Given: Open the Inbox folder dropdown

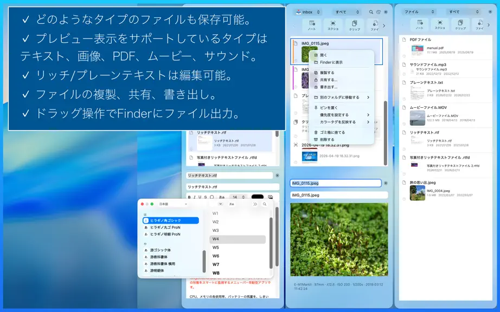Looking at the screenshot, I should click(307, 12).
